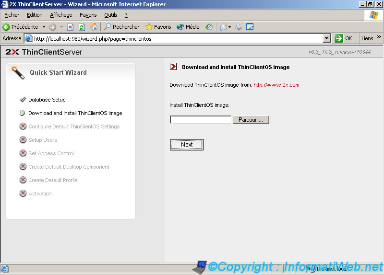Click the red arrow heading icon
Viewport: 384px width, 275px height.
(173, 67)
